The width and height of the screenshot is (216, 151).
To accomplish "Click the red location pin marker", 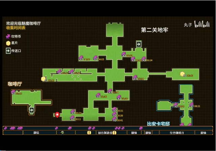I will point(57,115).
